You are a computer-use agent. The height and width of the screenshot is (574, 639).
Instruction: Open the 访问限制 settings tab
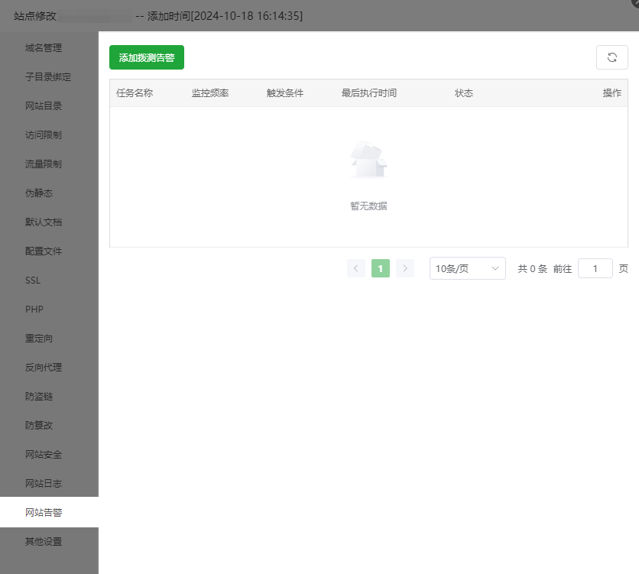click(x=44, y=135)
